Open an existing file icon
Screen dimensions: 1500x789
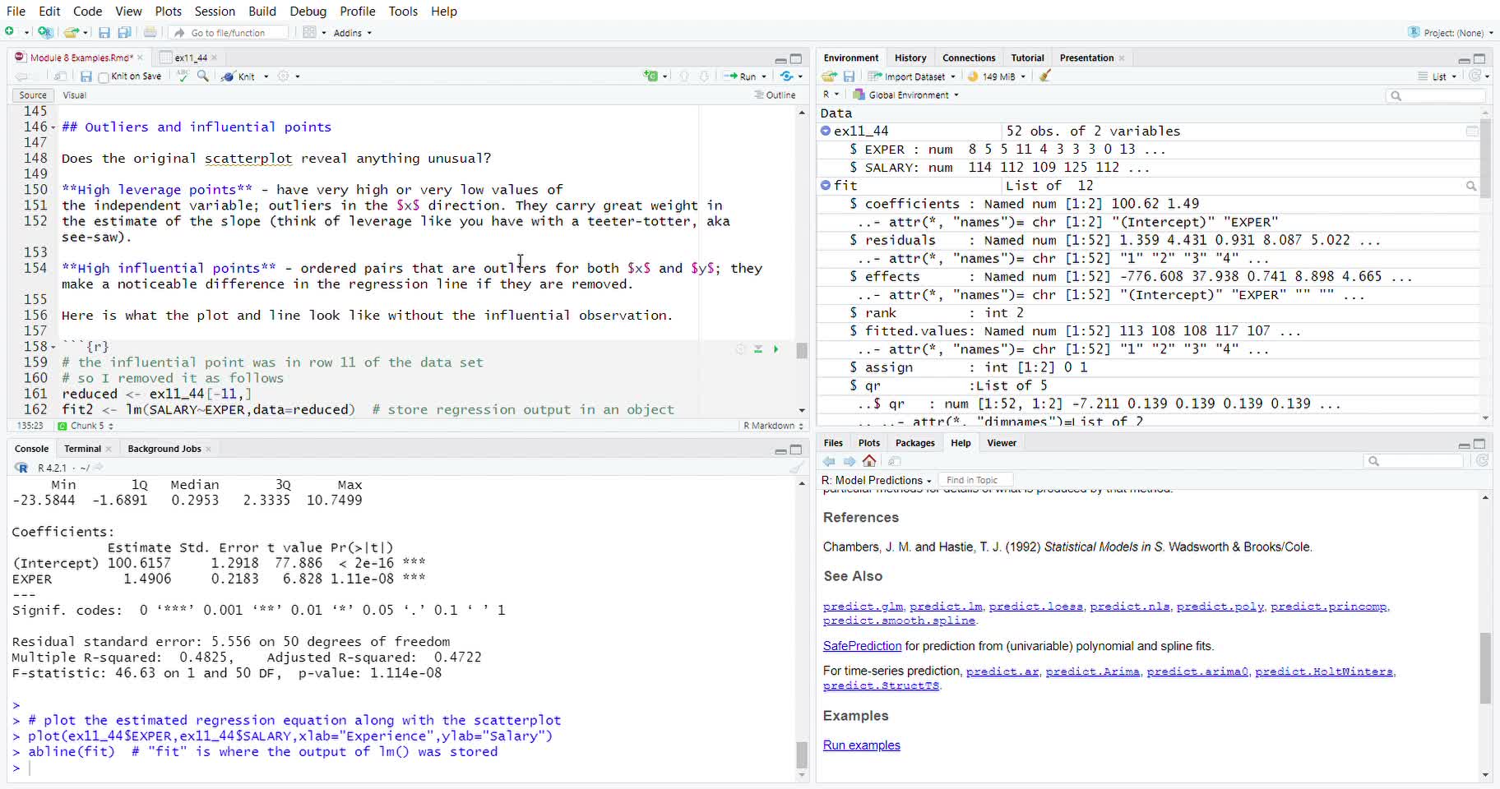pyautogui.click(x=72, y=32)
